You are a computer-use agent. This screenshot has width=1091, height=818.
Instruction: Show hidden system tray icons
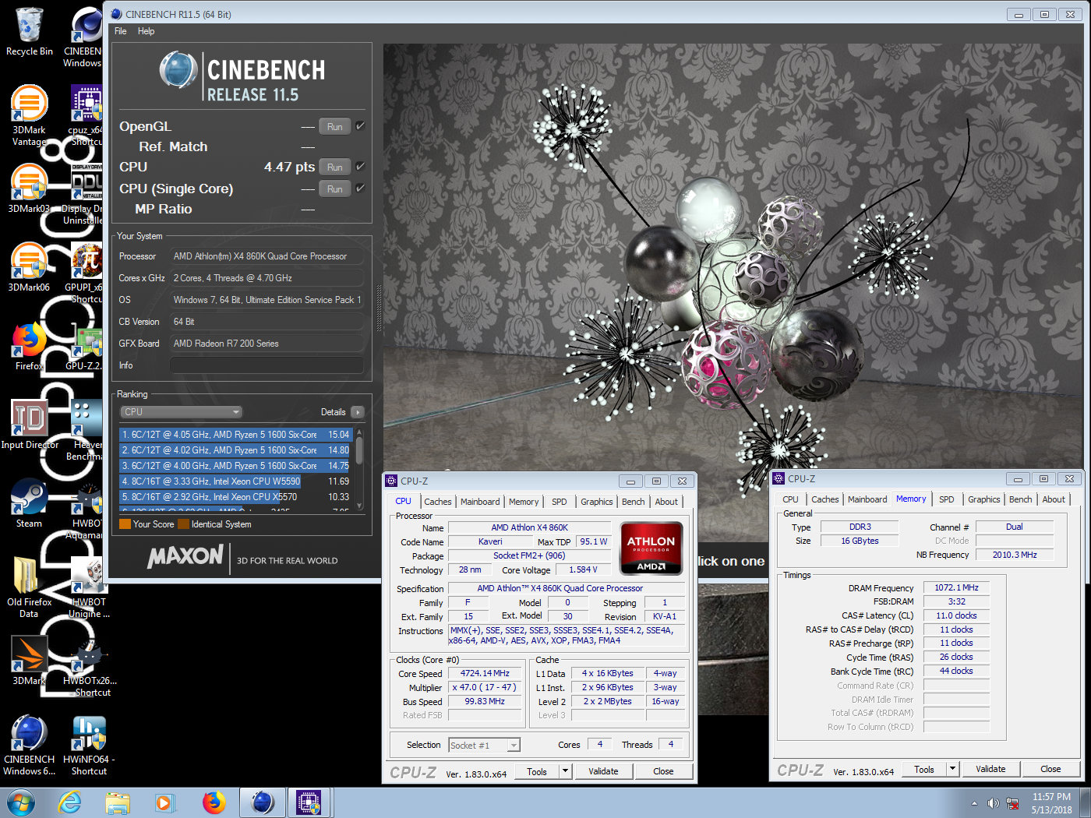[x=974, y=803]
